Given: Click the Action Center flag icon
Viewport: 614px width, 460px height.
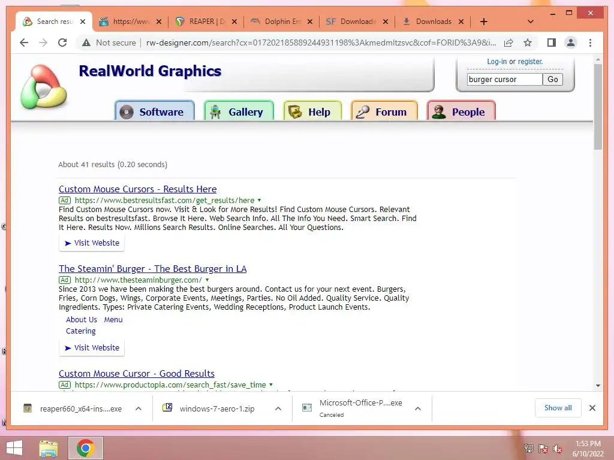Looking at the screenshot, I should [543, 449].
